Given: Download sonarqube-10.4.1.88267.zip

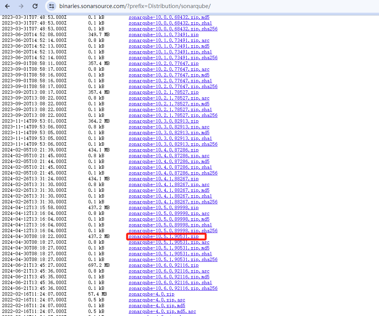Looking at the screenshot, I should click(x=164, y=179).
